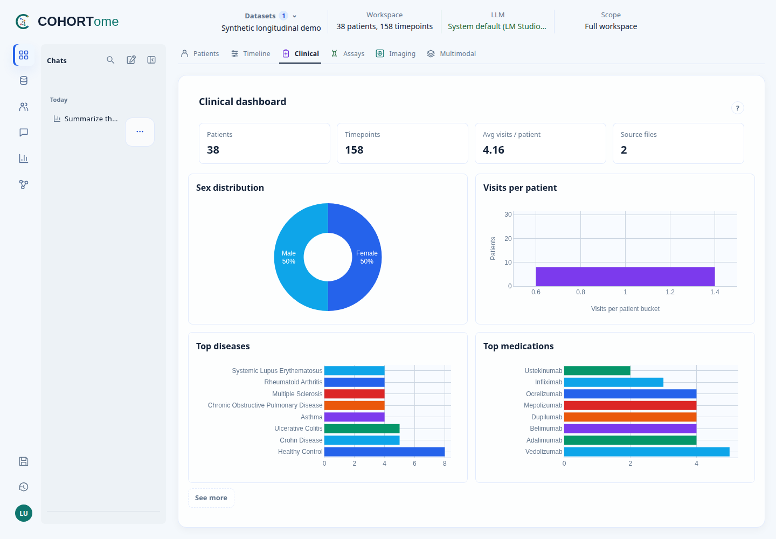
Task: Click the purple Visits per patient bar
Action: [x=625, y=277]
